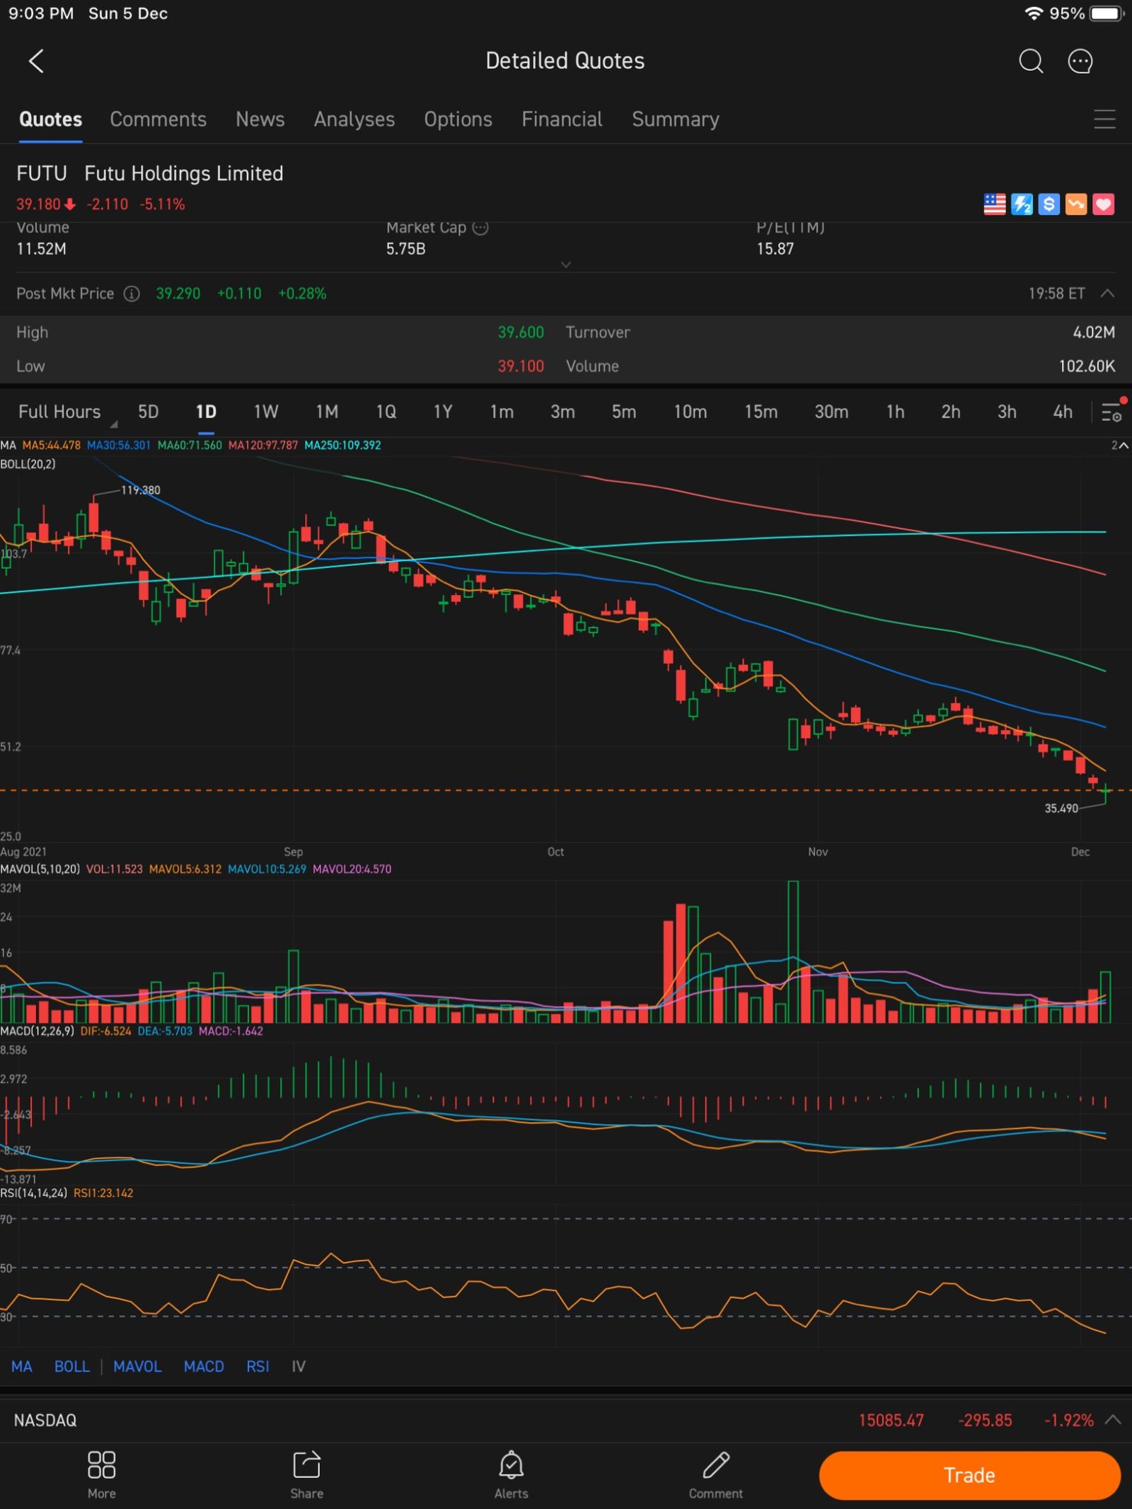Tap the US flag market icon
Image resolution: width=1132 pixels, height=1509 pixels.
[994, 204]
